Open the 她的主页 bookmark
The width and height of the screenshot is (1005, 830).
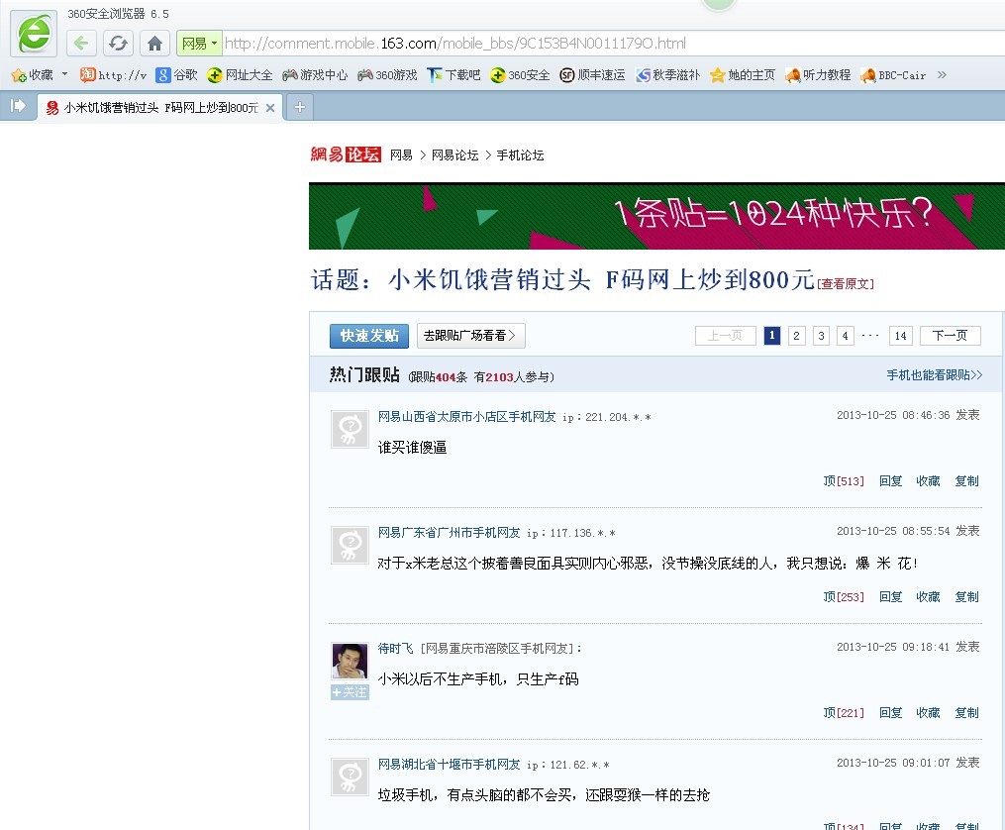click(743, 75)
